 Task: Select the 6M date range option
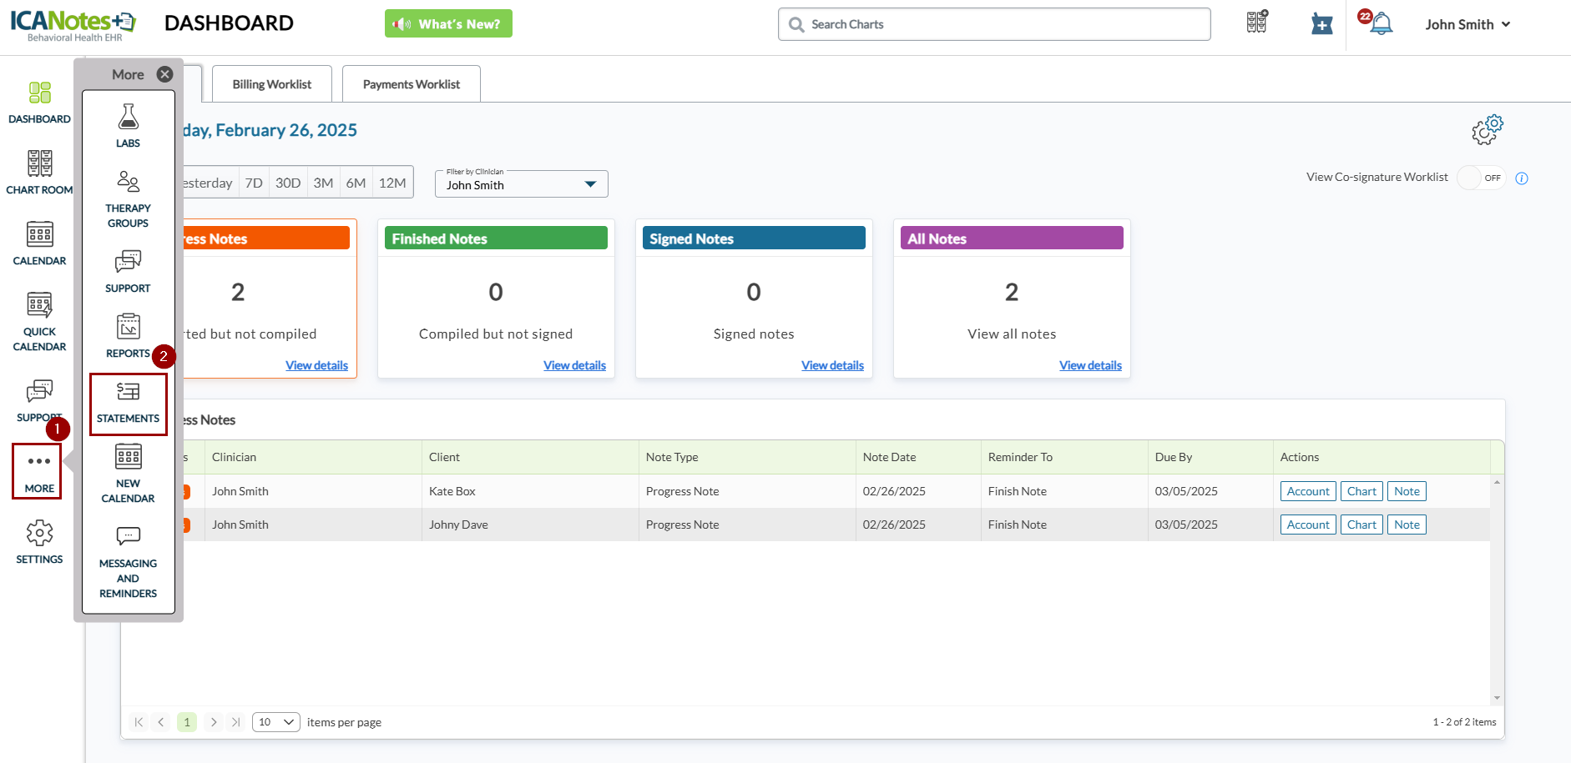[x=356, y=183]
